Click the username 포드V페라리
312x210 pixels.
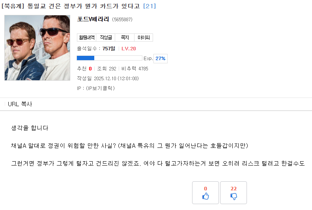(x=93, y=19)
